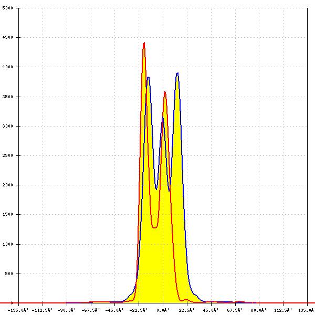
Task: Click the 500 y-axis label
Action: (9, 274)
